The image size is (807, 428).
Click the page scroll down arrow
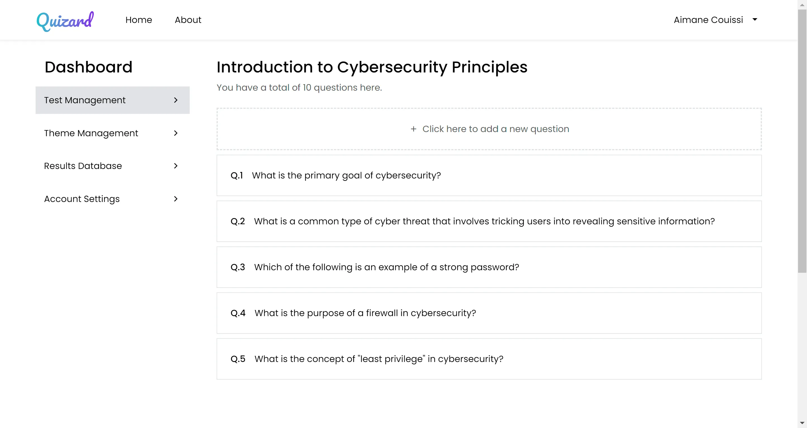click(802, 423)
